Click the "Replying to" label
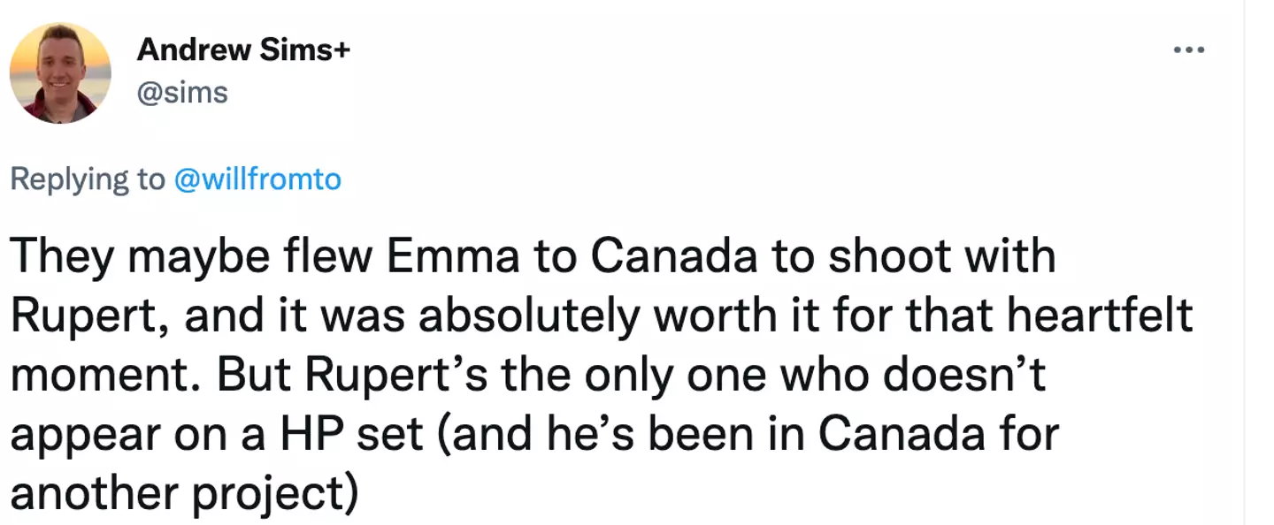 [87, 179]
